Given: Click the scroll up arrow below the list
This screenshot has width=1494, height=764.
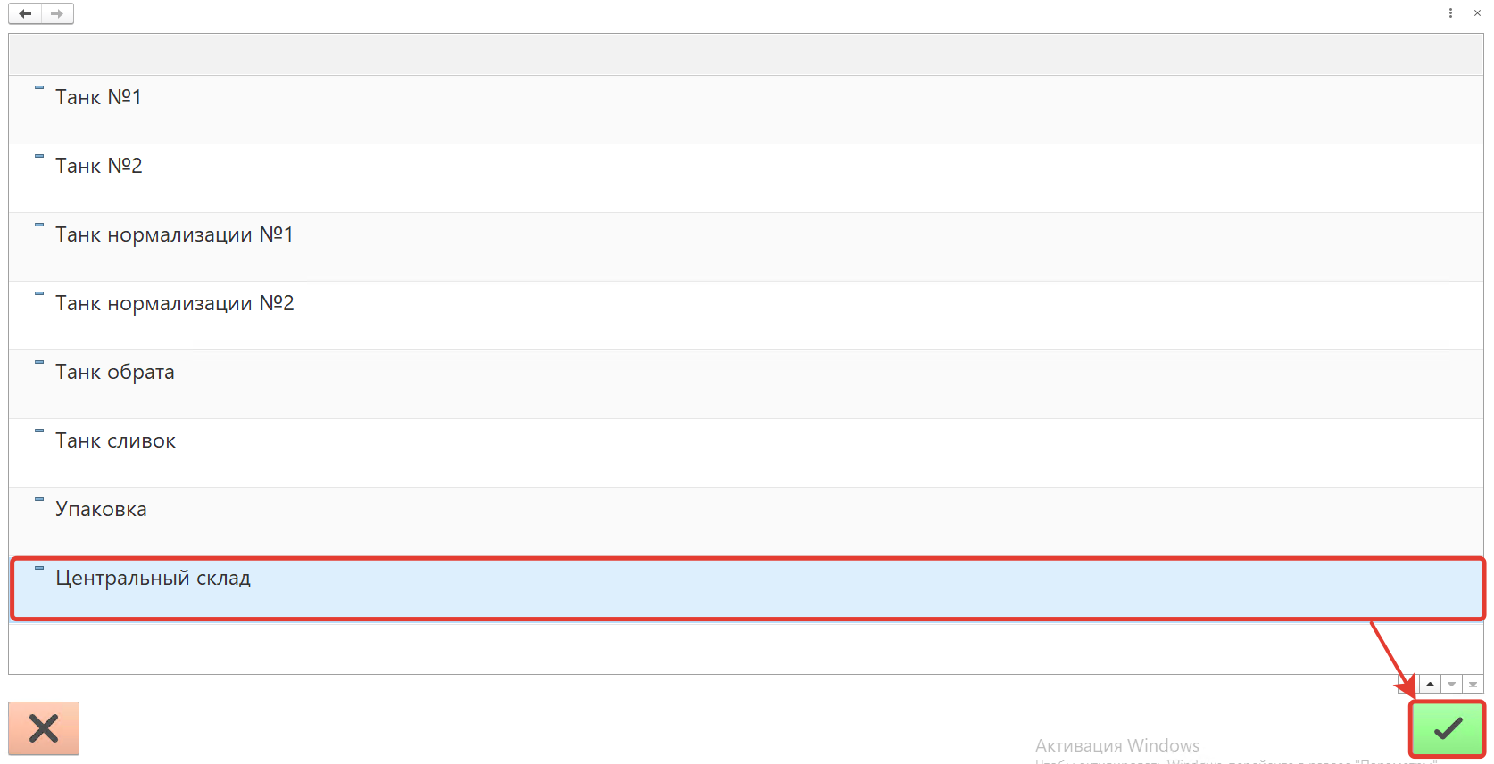Looking at the screenshot, I should 1430,685.
